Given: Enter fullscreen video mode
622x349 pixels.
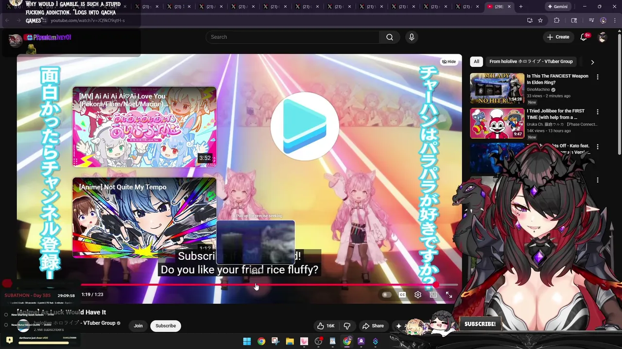Looking at the screenshot, I should coord(449,295).
